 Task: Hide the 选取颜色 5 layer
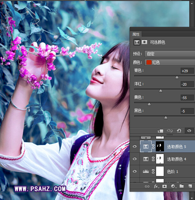135,146
